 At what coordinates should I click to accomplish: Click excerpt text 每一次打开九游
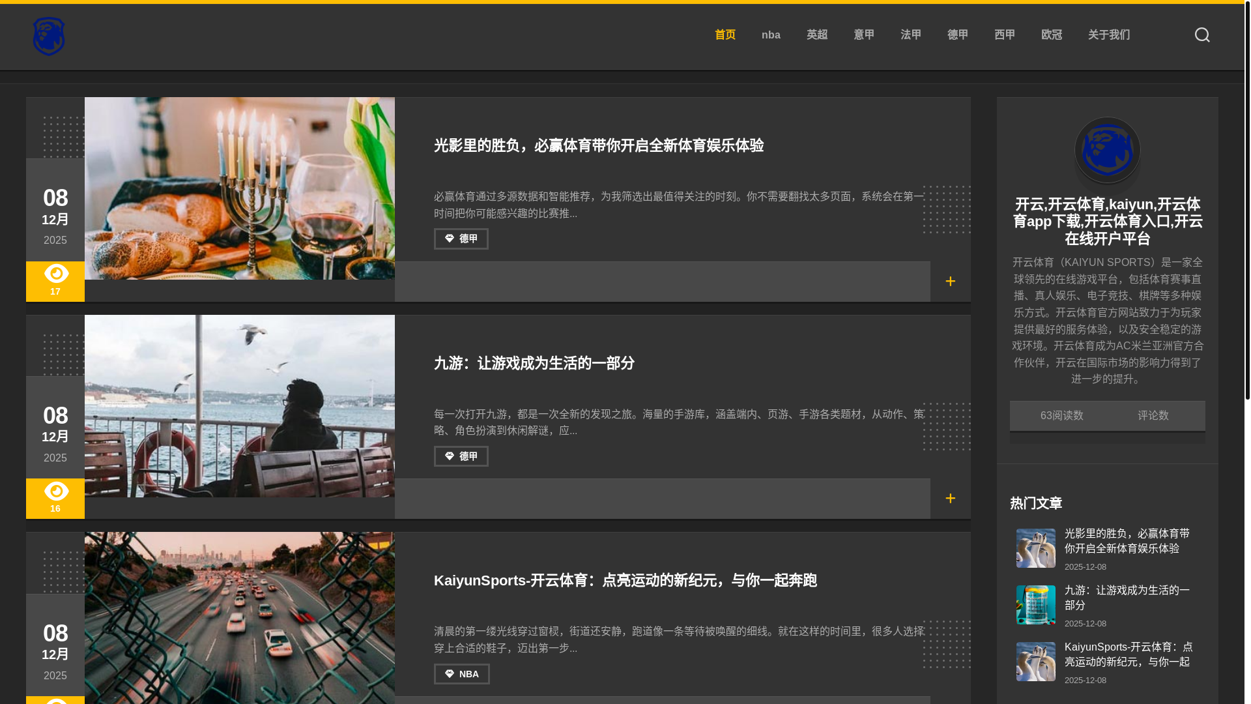pos(679,422)
